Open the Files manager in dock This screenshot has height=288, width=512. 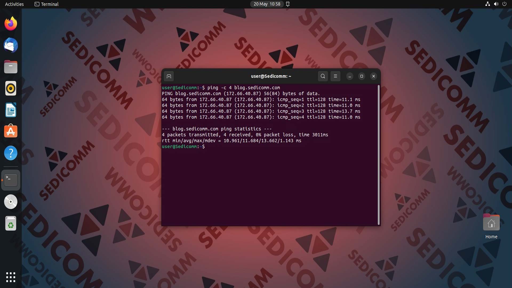coord(11,67)
